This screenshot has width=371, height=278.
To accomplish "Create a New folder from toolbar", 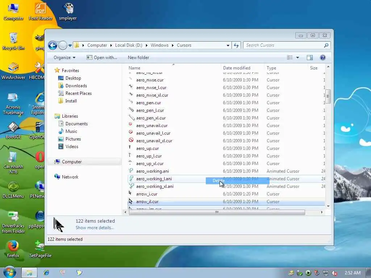I will tap(138, 58).
